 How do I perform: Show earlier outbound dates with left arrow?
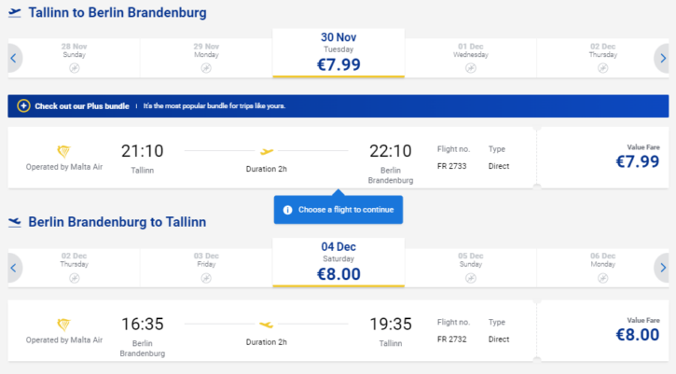(x=14, y=58)
